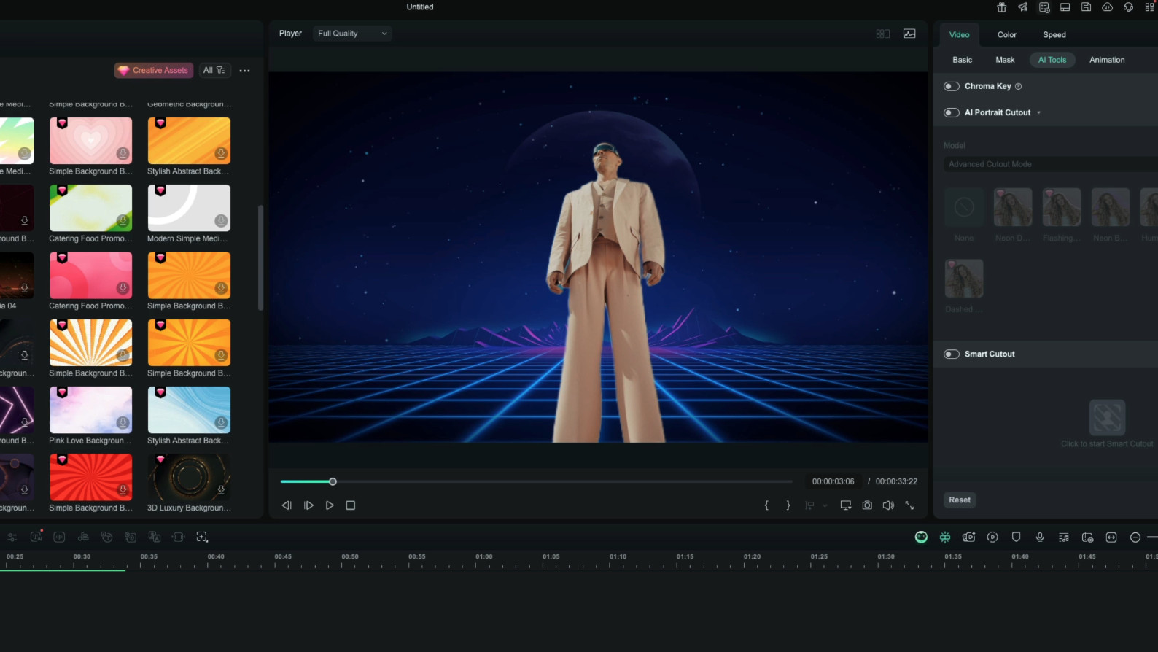Select the AI Tools sub-tab

1052,60
